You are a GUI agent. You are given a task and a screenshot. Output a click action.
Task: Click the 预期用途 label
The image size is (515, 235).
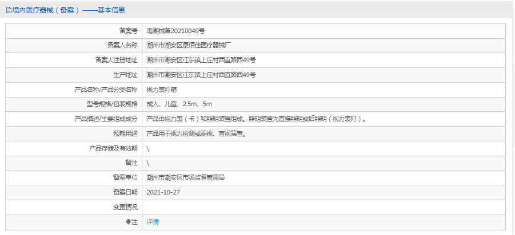click(126, 133)
